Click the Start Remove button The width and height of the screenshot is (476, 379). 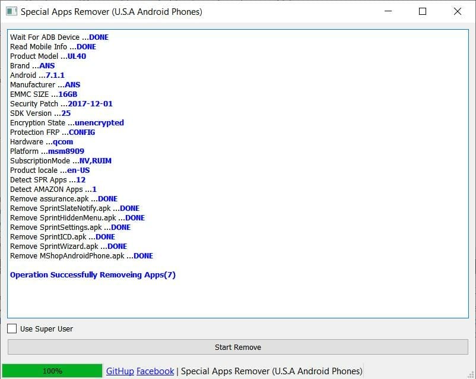point(237,347)
